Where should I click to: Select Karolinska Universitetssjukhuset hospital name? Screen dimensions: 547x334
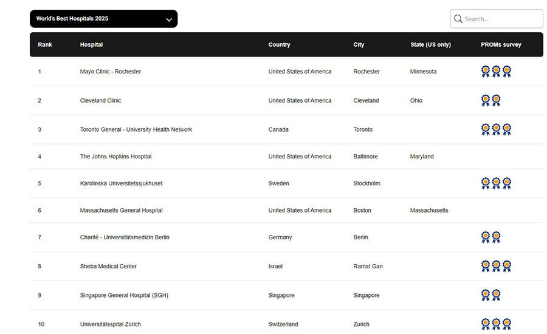[122, 183]
